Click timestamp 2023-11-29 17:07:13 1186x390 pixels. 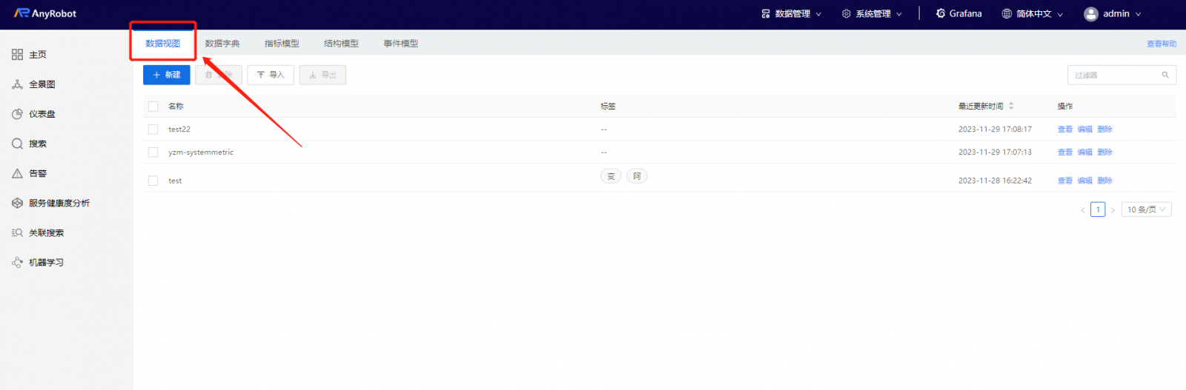click(x=995, y=152)
